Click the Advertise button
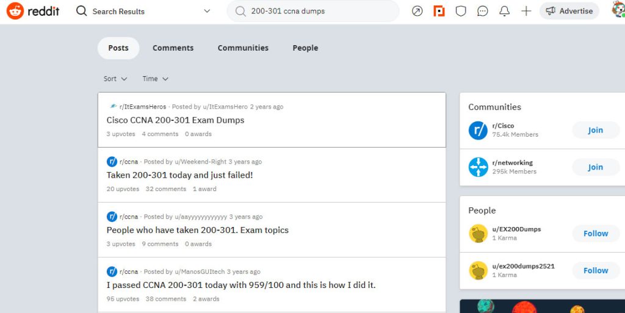This screenshot has height=313, width=625. [569, 11]
